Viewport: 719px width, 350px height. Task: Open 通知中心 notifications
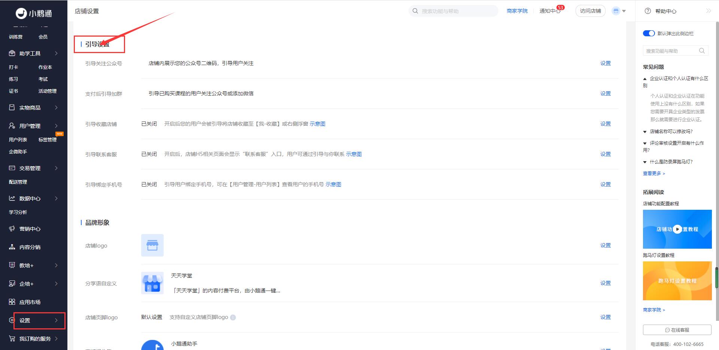point(549,11)
